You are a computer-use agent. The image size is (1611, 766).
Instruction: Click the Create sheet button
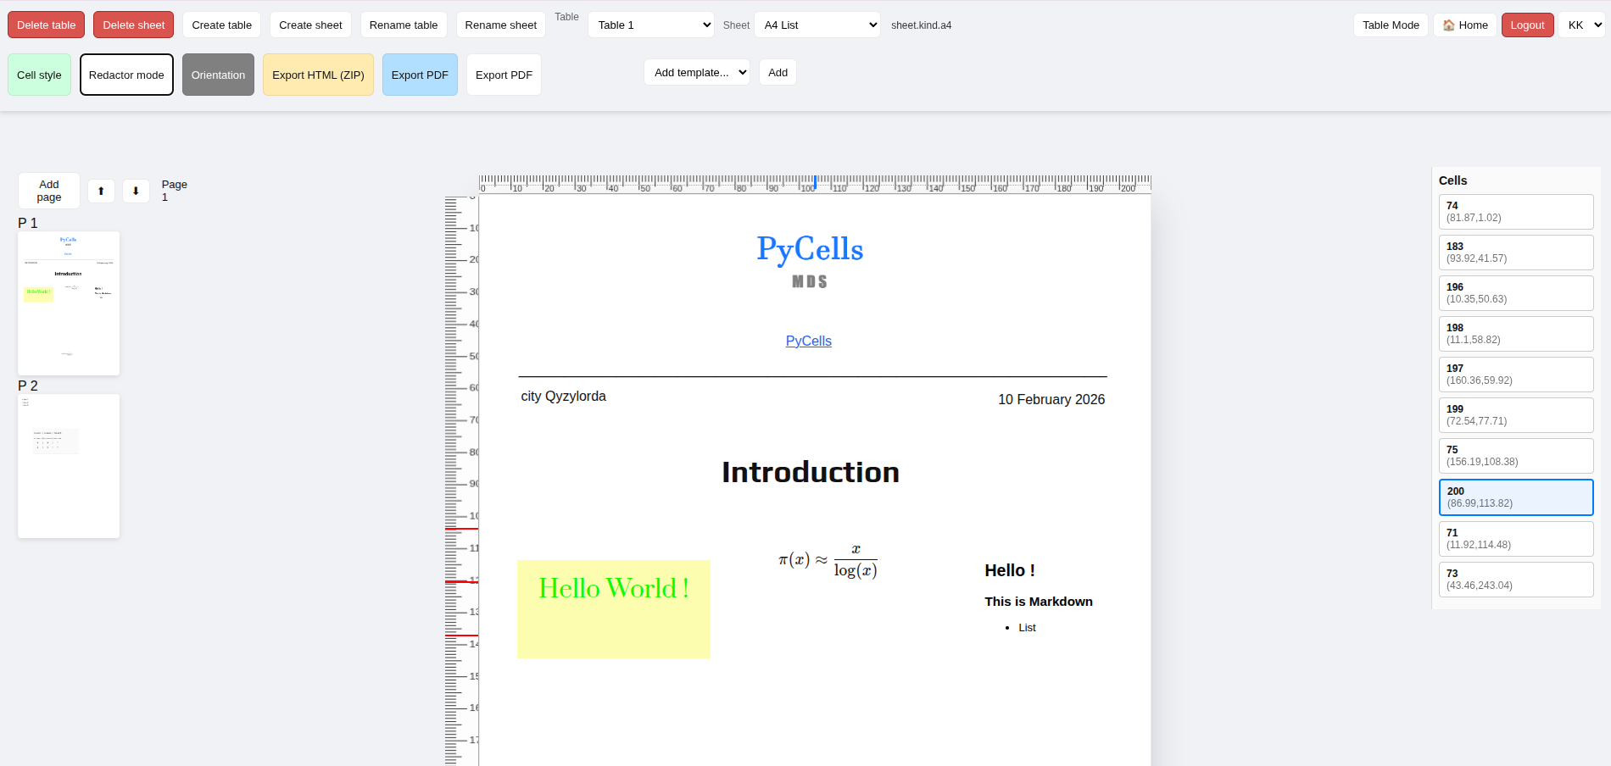click(310, 25)
